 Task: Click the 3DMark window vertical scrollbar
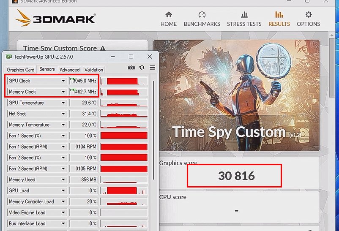click(332, 67)
